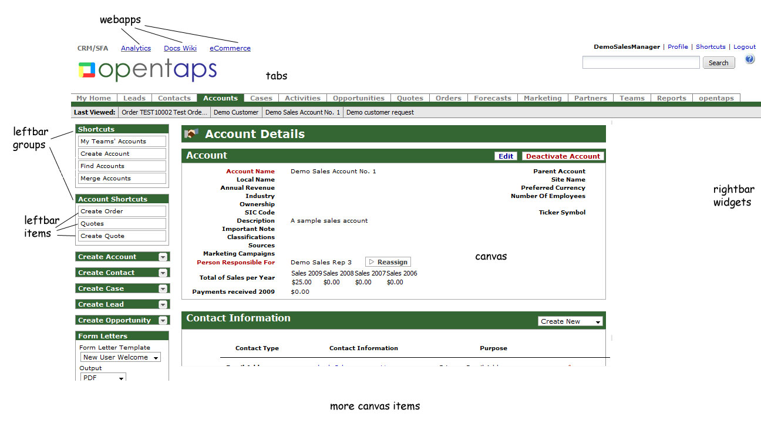Switch to the Teams tab
The image size is (761, 423).
[x=632, y=98]
